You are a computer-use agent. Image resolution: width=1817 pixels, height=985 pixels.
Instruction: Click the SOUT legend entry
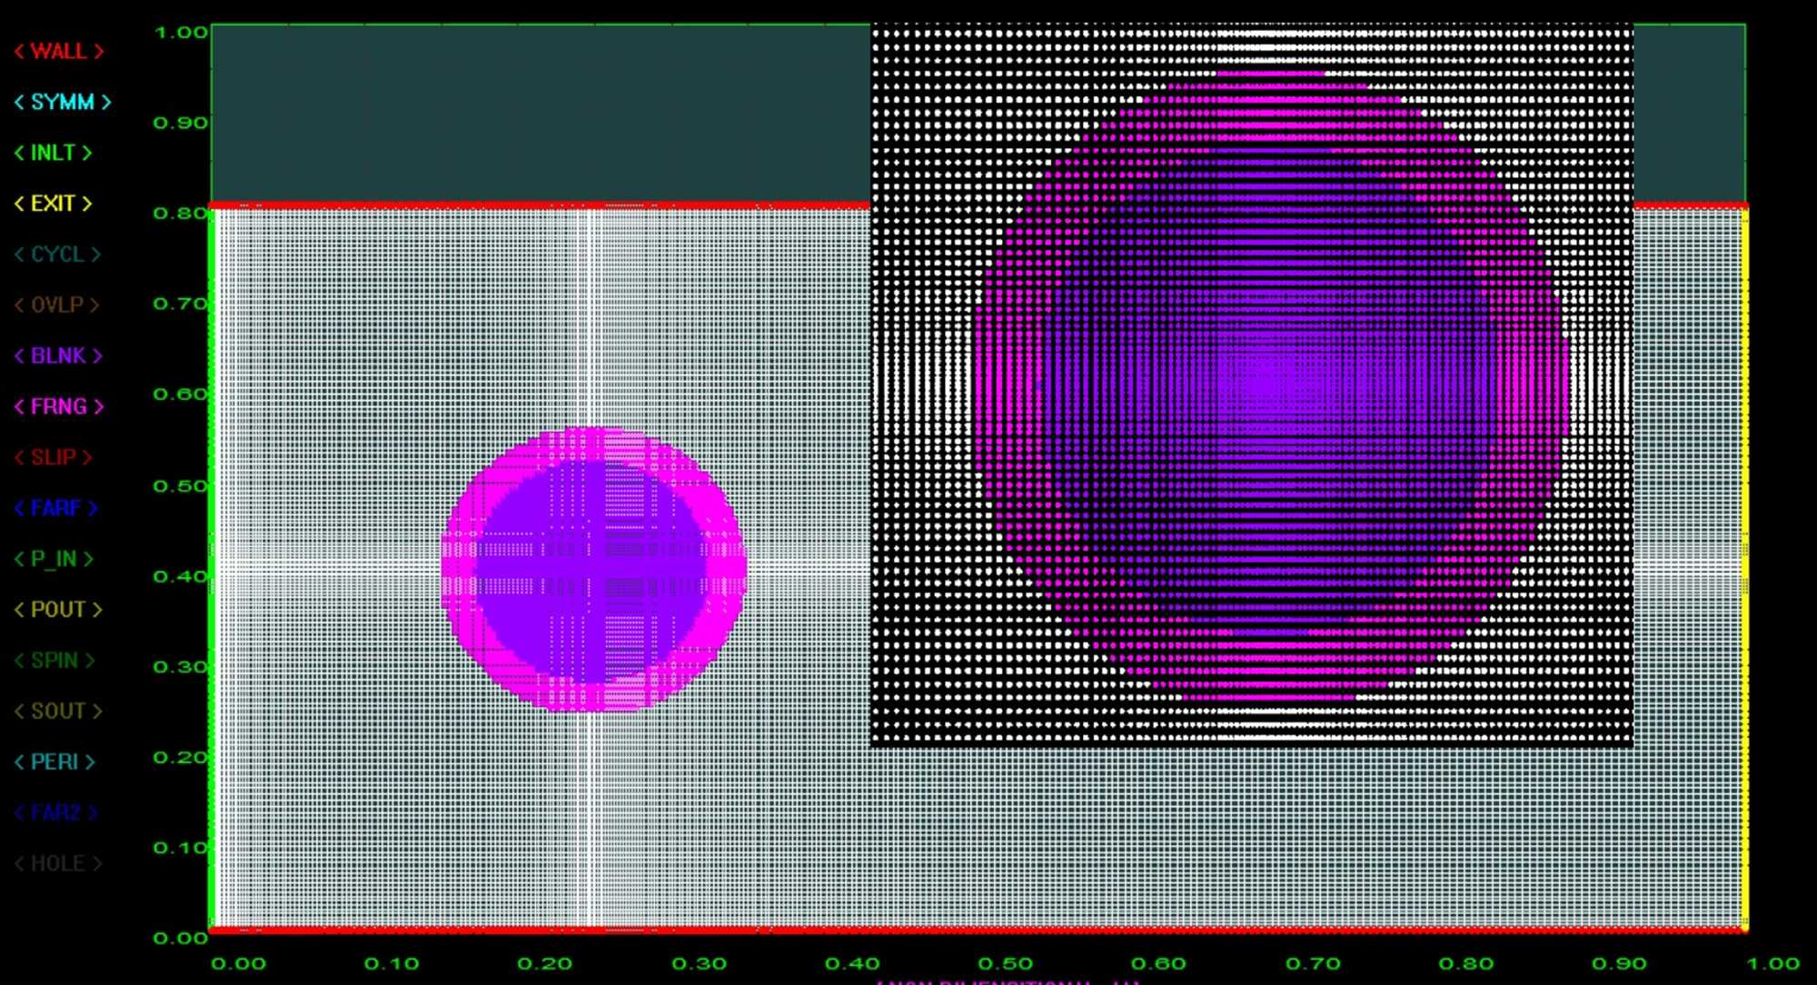(58, 711)
